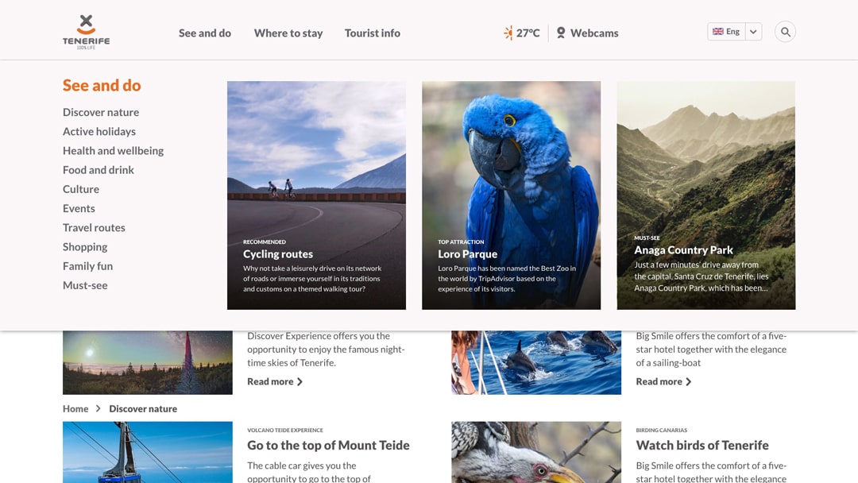Click the 27°C temperature reading
Screen dimensions: 858x483
528,33
